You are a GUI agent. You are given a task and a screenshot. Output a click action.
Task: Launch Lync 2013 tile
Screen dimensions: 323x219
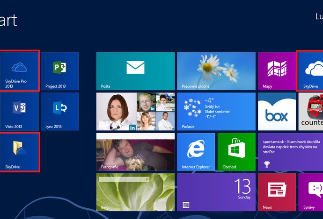pyautogui.click(x=60, y=112)
